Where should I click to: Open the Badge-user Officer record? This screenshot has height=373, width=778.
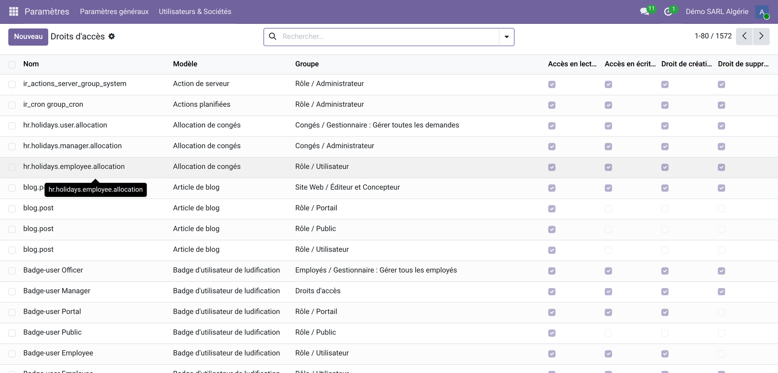(53, 270)
